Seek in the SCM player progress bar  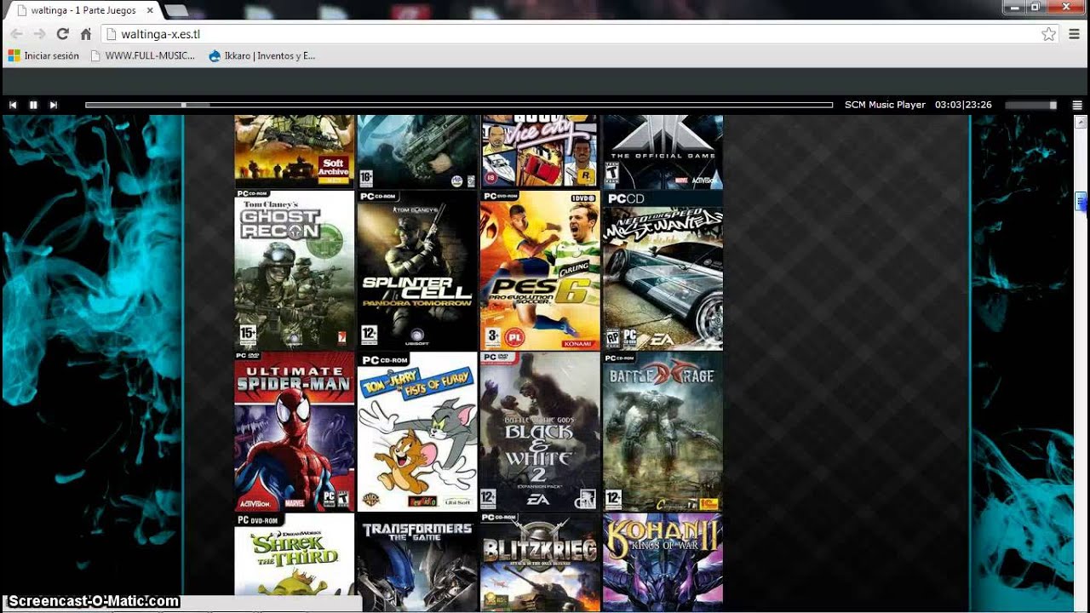[x=459, y=105]
